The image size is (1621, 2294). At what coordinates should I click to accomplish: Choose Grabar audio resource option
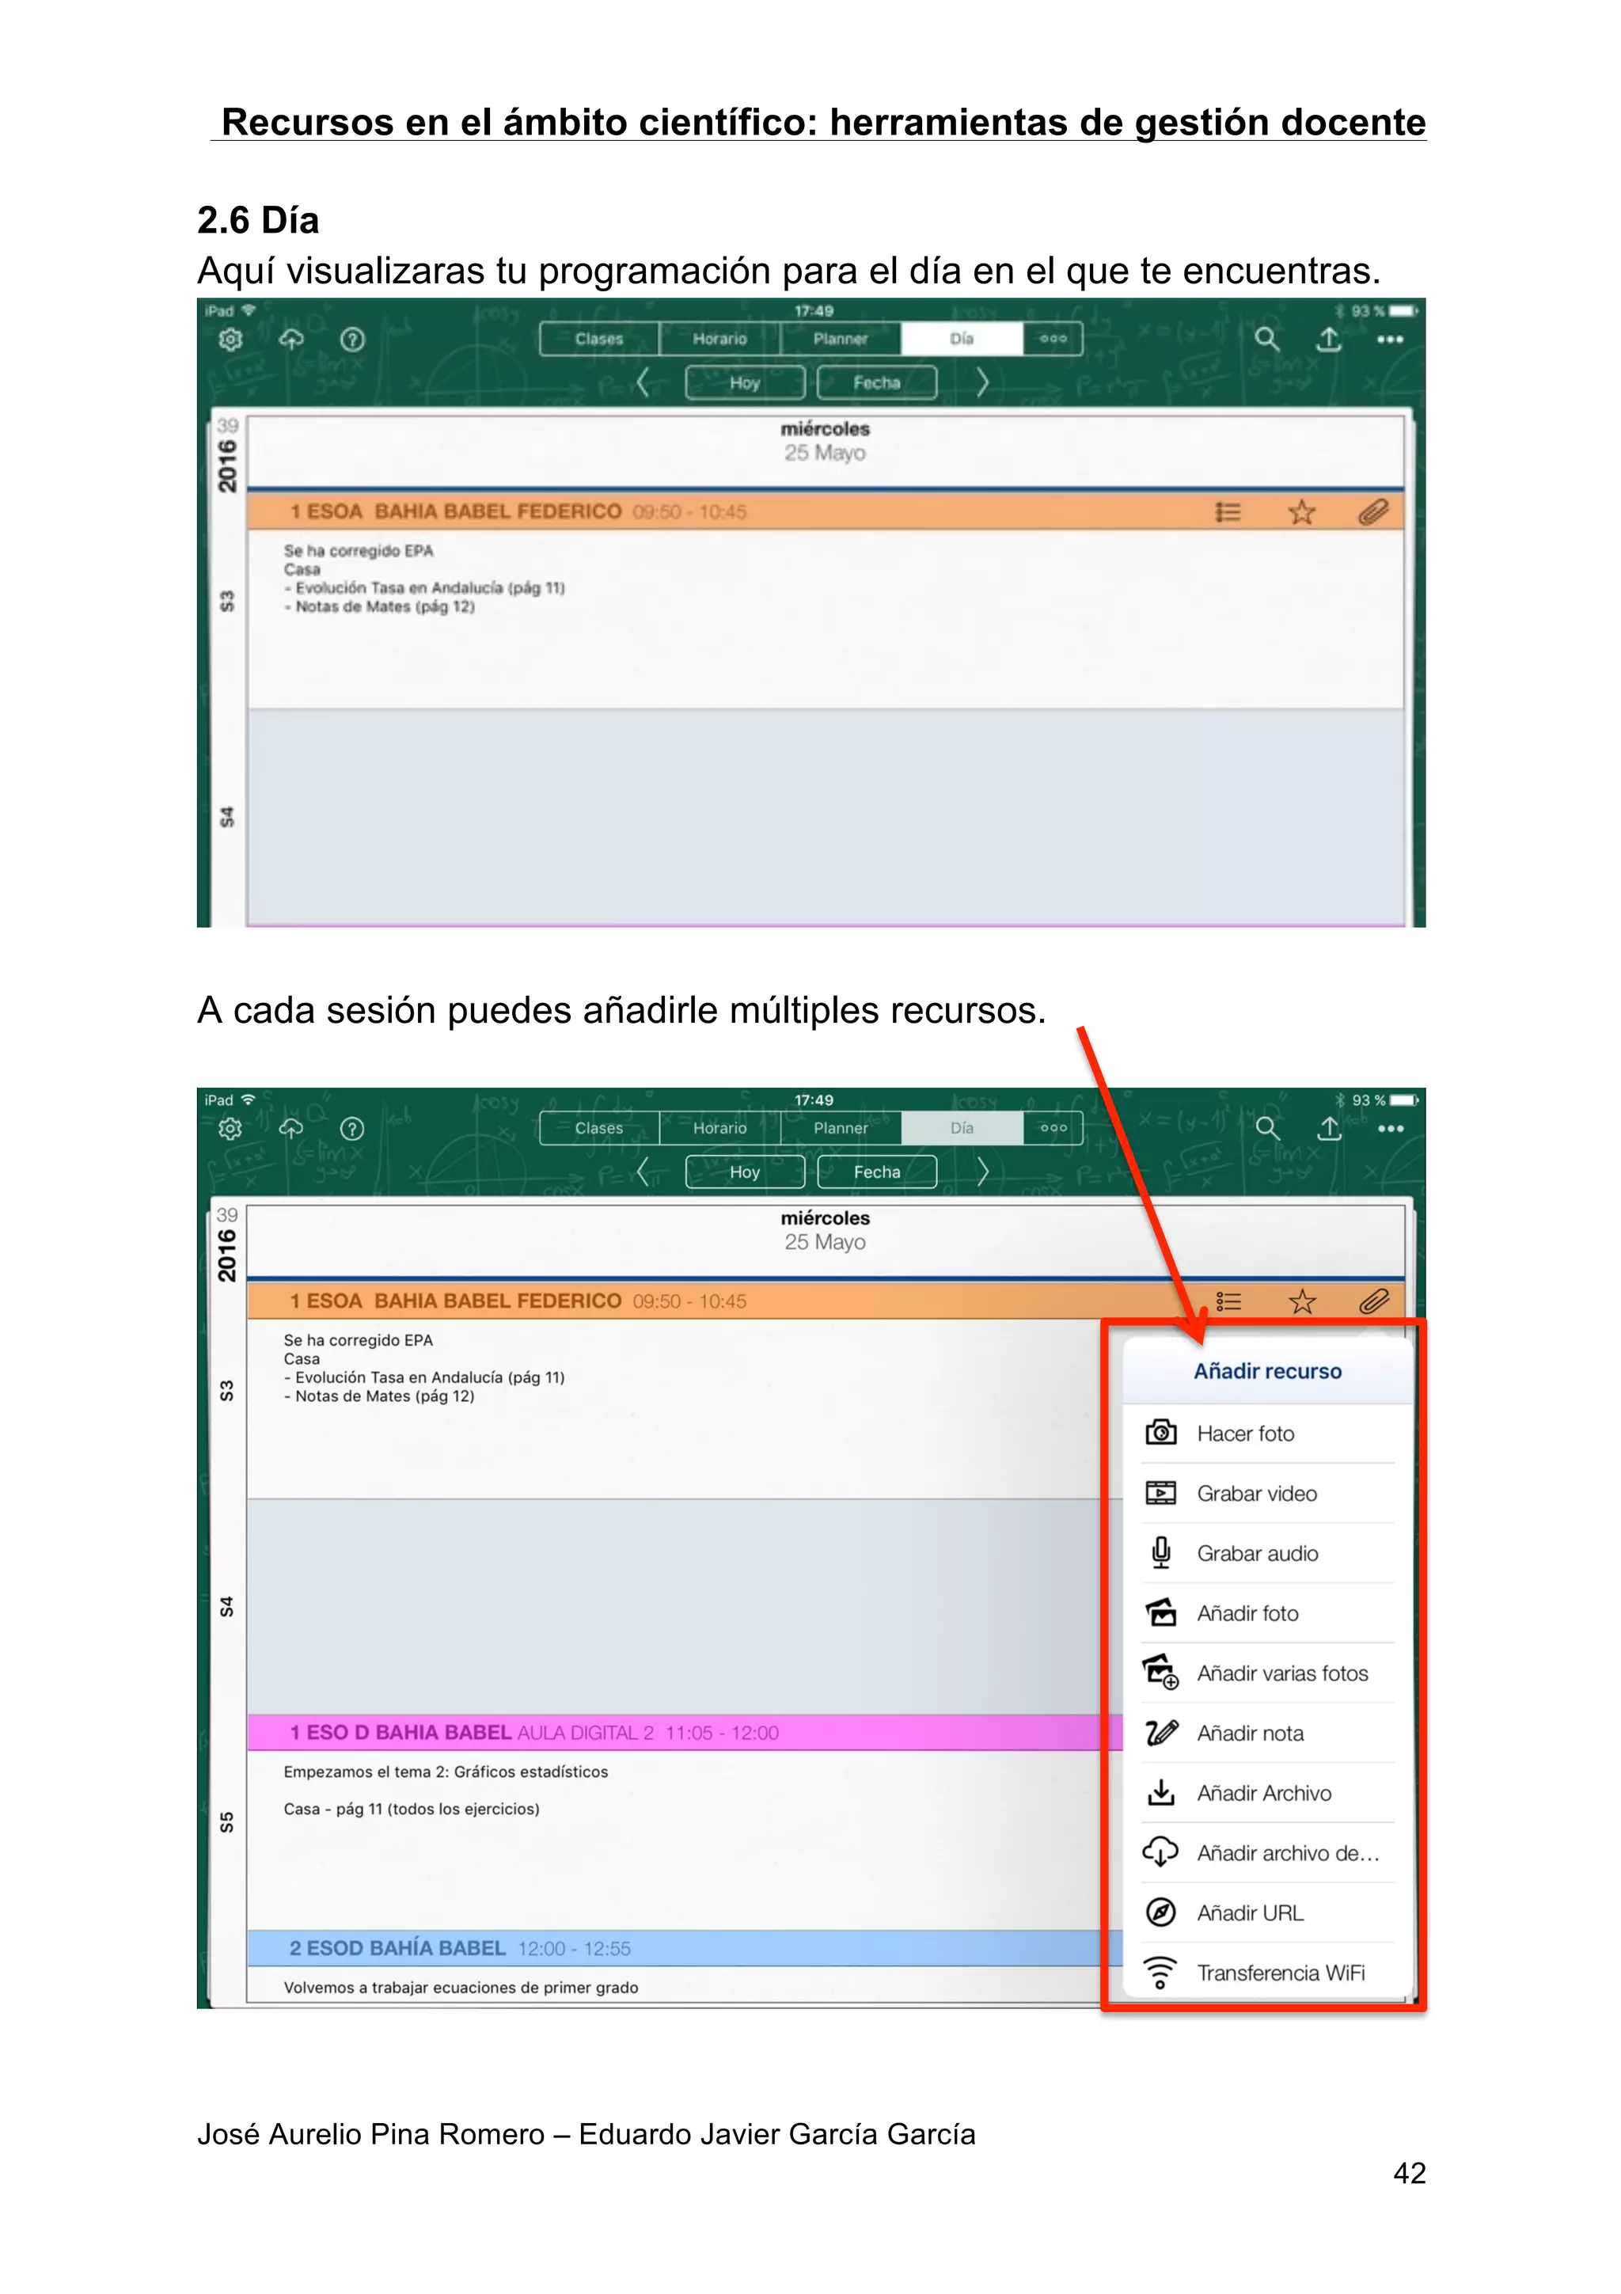[x=1269, y=1554]
